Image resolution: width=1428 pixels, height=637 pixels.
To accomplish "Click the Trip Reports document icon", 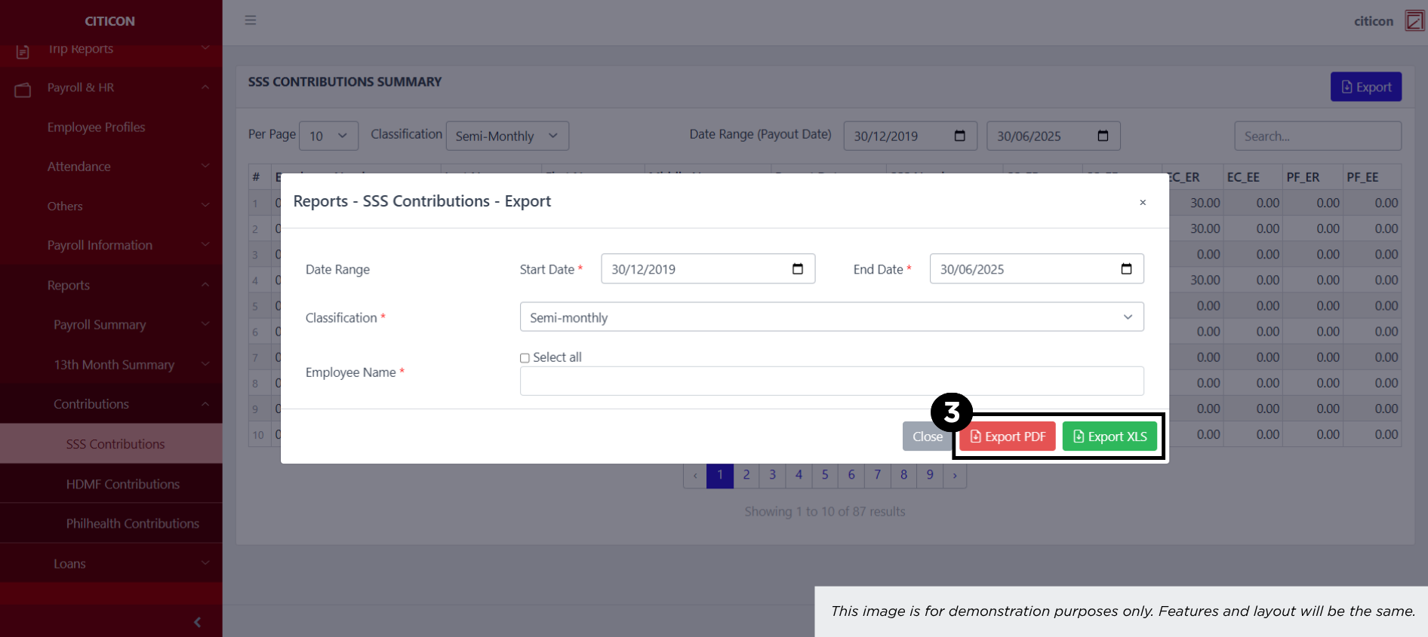I will click(x=23, y=52).
